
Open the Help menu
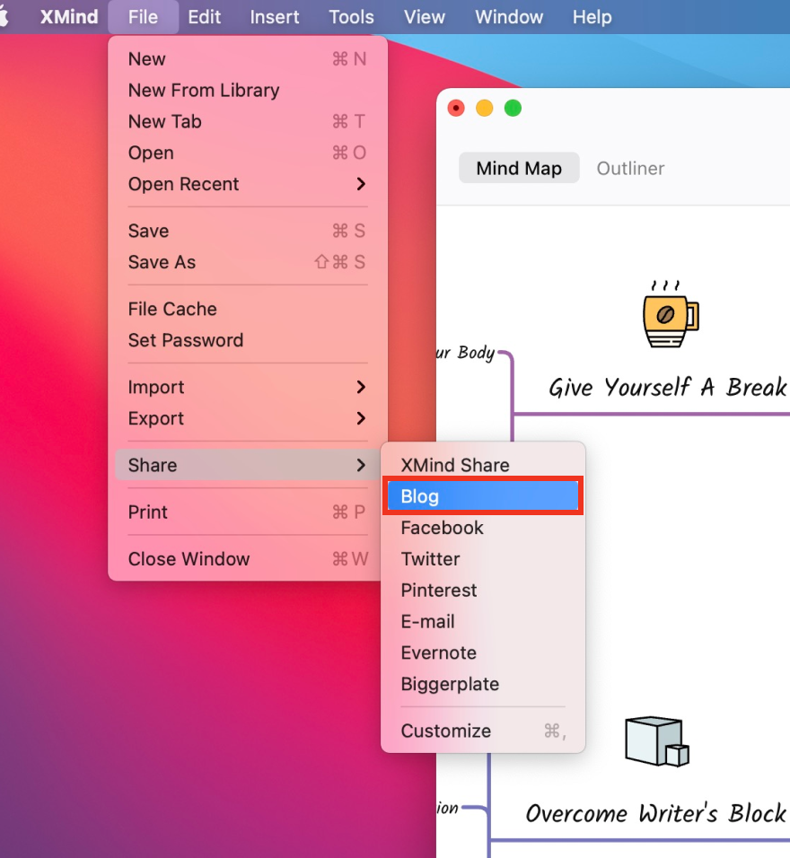(592, 17)
